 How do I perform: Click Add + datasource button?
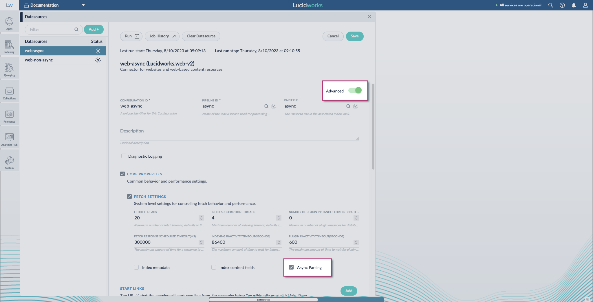[x=94, y=29]
